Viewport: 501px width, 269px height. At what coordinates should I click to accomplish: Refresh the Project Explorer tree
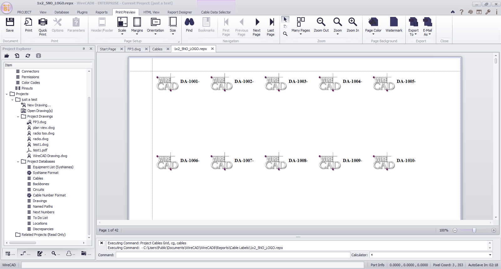tap(28, 56)
